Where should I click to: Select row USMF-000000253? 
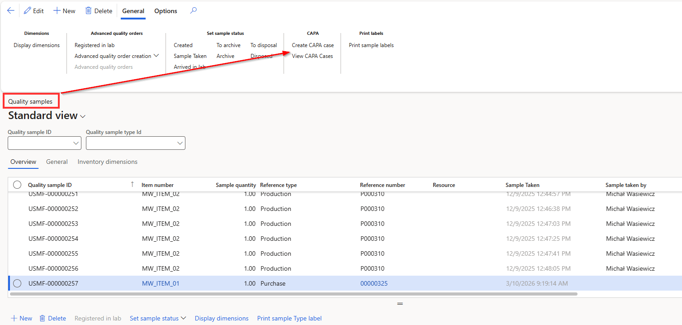(x=345, y=224)
